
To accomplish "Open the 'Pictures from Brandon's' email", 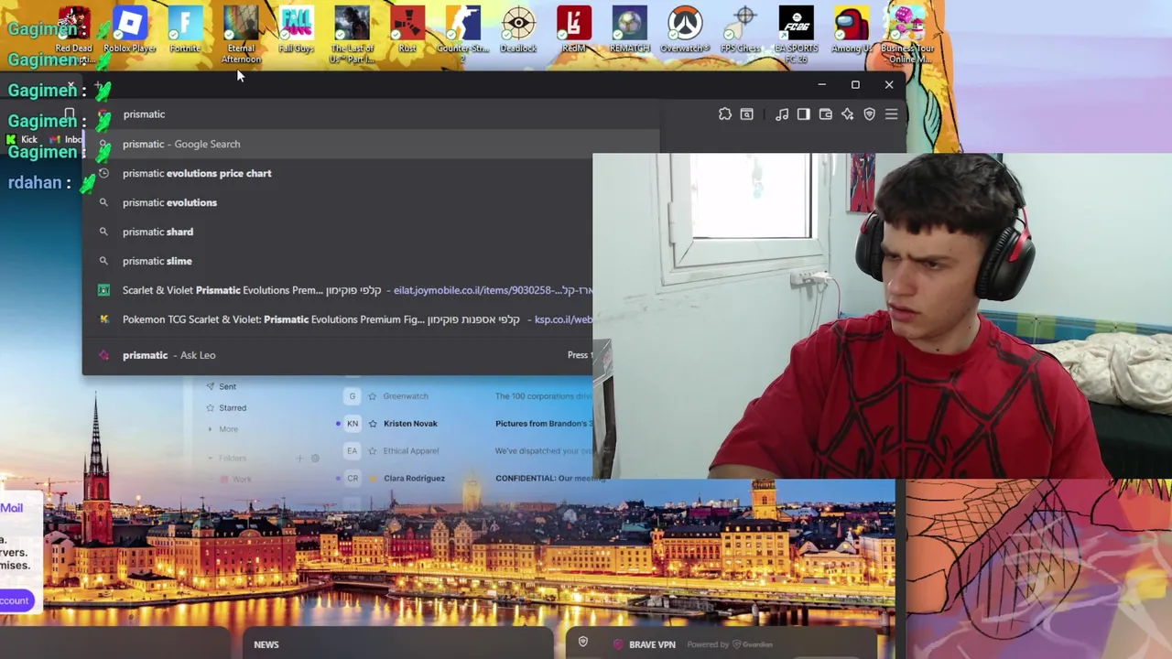I will click(x=544, y=424).
